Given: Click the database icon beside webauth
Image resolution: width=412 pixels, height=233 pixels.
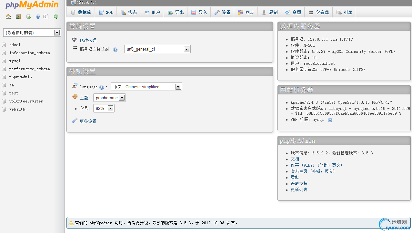Looking at the screenshot, I should click(x=4, y=109).
